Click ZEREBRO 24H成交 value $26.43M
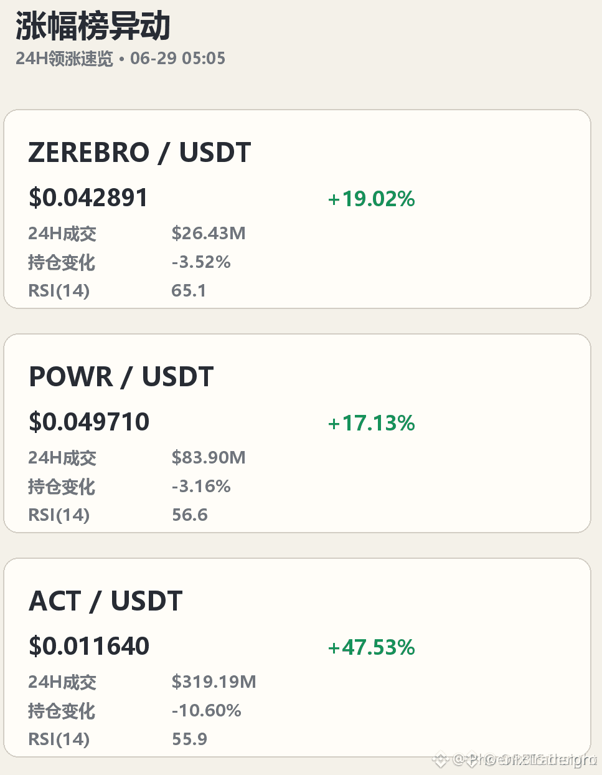Screen dimensions: 602x775 pos(209,234)
